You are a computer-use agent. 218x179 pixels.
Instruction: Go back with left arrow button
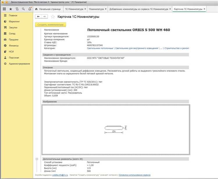click(38, 17)
